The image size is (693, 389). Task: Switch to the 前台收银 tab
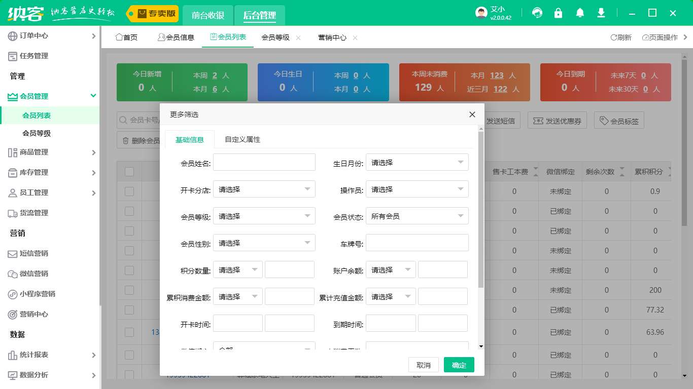(x=207, y=15)
